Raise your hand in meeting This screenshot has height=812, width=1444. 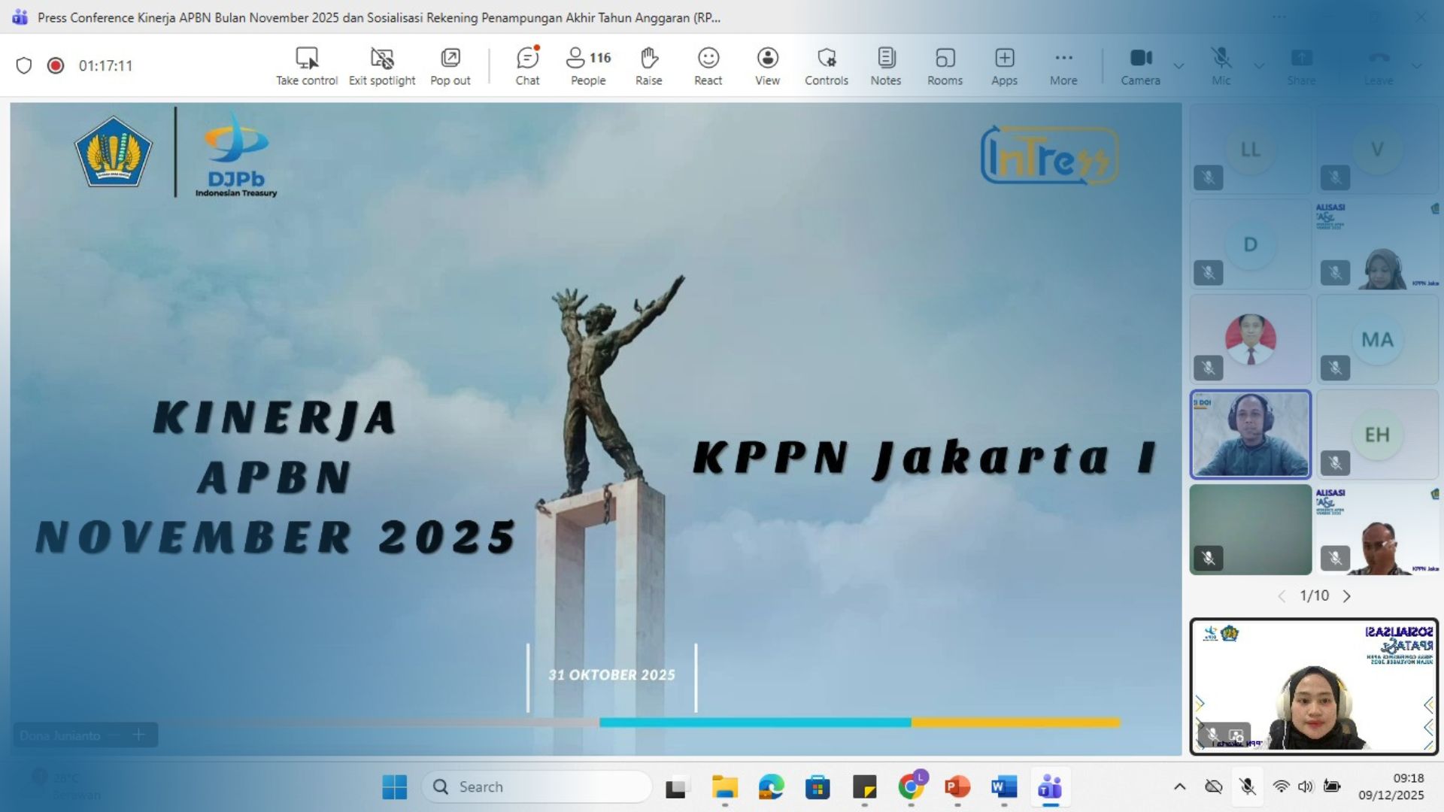(x=648, y=66)
